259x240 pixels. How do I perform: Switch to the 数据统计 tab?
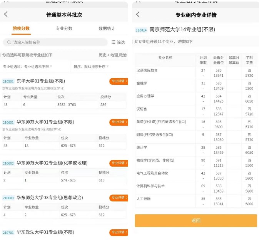click(107, 29)
